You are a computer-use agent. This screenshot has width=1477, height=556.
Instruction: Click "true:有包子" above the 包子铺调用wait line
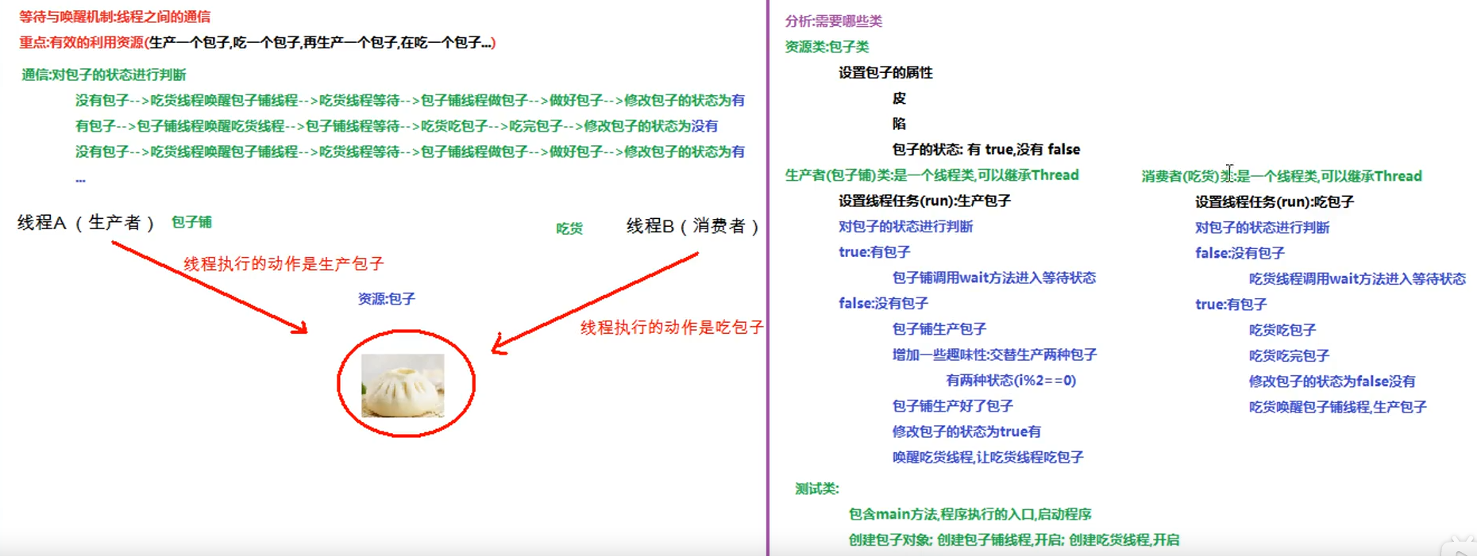874,252
